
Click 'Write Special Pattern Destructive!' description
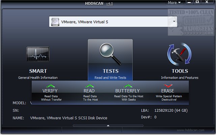[x=169, y=98]
